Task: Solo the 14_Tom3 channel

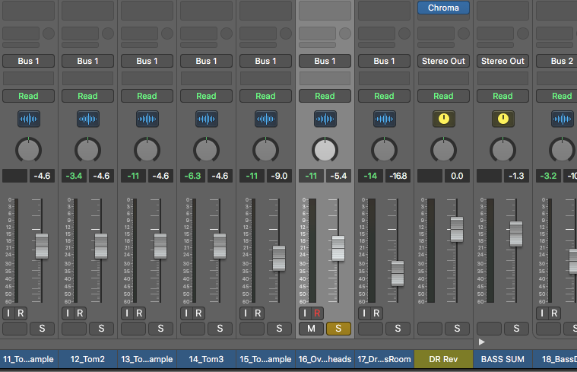Action: (220, 328)
